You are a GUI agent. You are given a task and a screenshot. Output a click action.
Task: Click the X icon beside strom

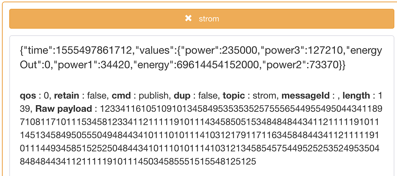click(188, 18)
